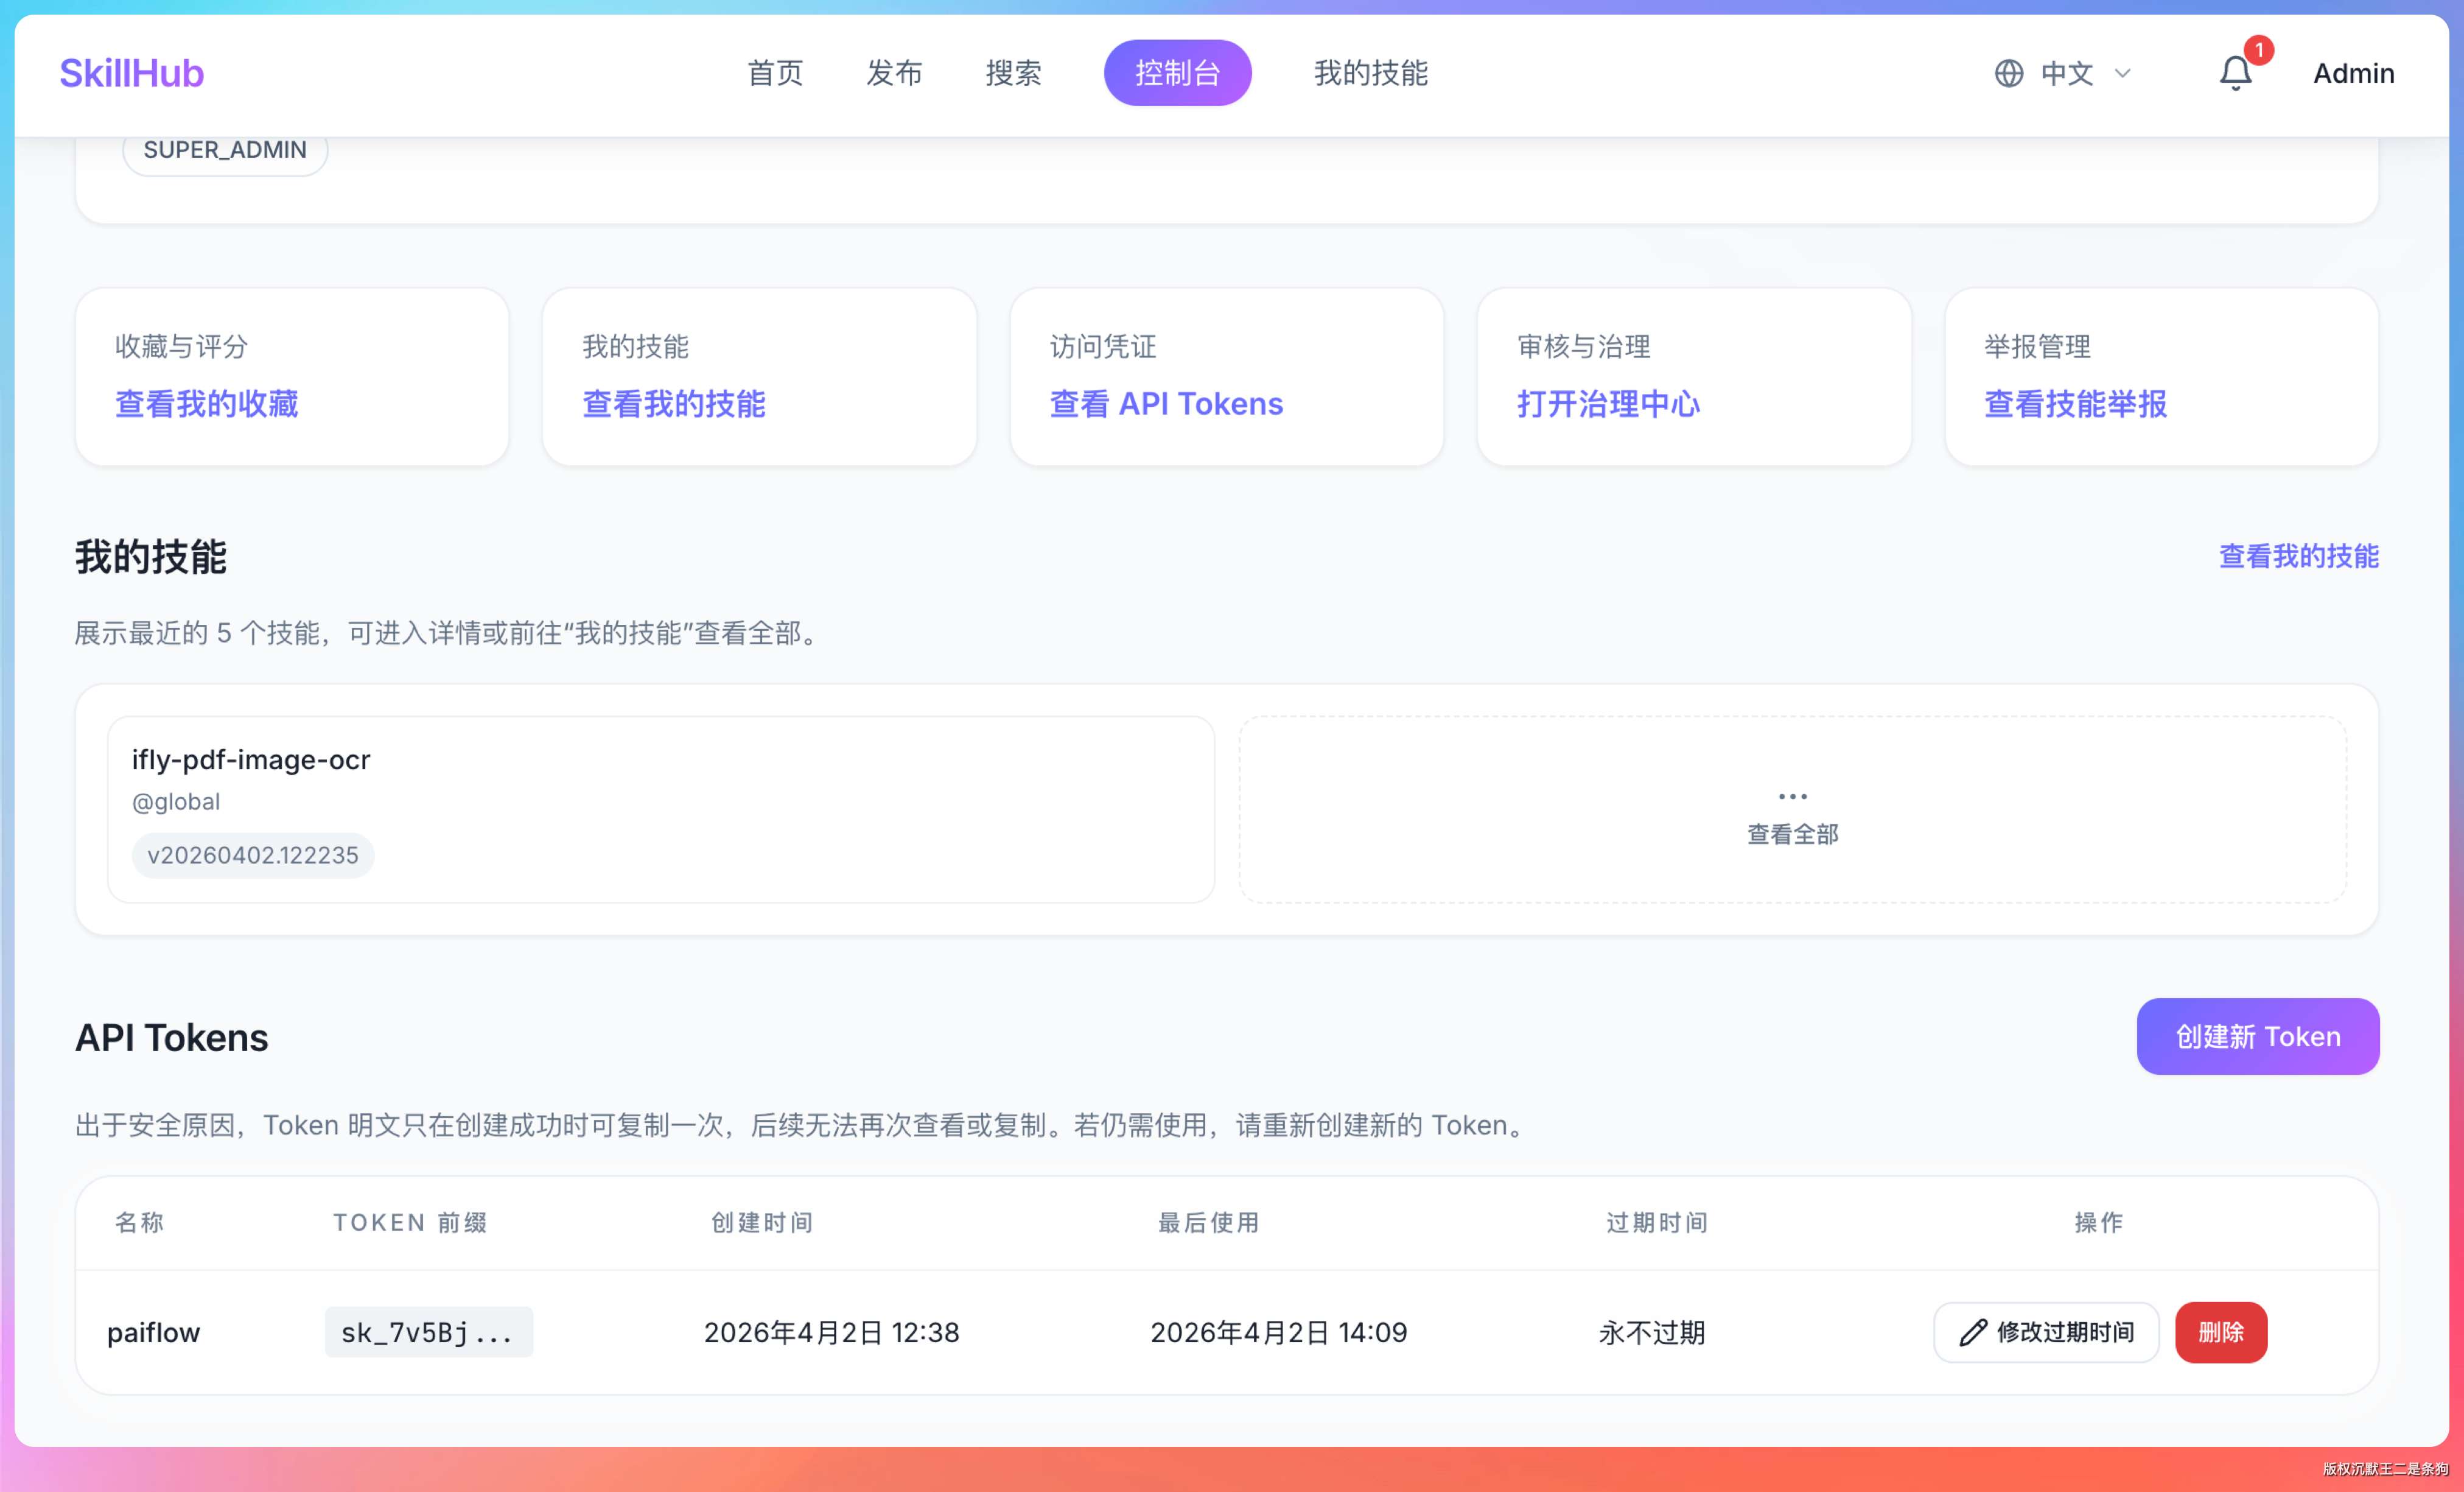Click the sk_7v5Bj token prefix chip
This screenshot has width=2464, height=1492.
tap(428, 1332)
